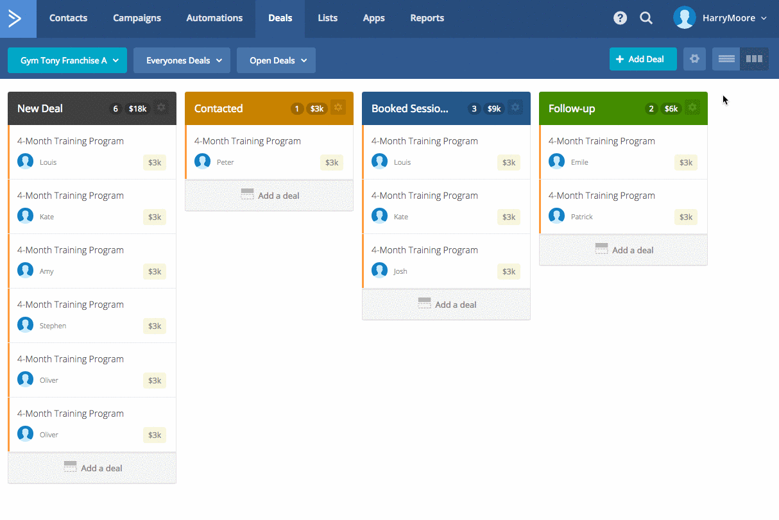Viewport: 779px width, 520px height.
Task: Open the New Deal stage gear settings
Action: click(161, 108)
